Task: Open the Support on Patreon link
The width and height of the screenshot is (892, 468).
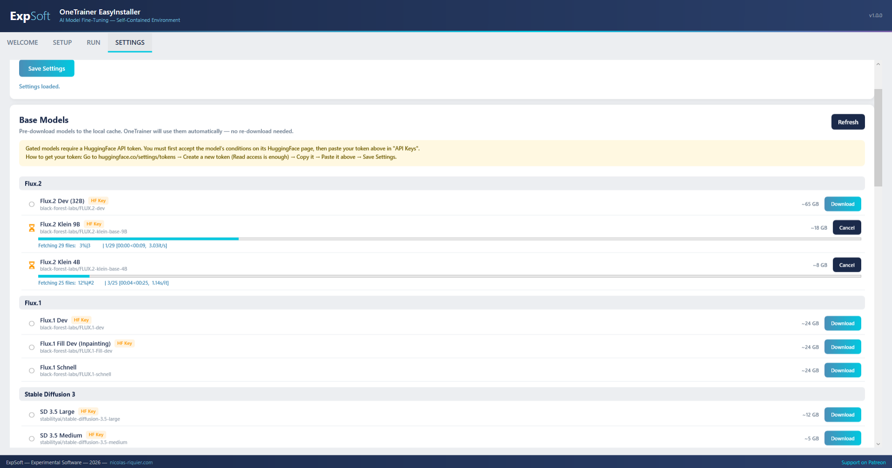Action: point(864,462)
